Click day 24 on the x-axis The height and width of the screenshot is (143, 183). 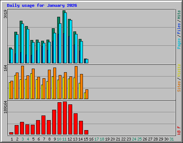[x=134, y=139]
